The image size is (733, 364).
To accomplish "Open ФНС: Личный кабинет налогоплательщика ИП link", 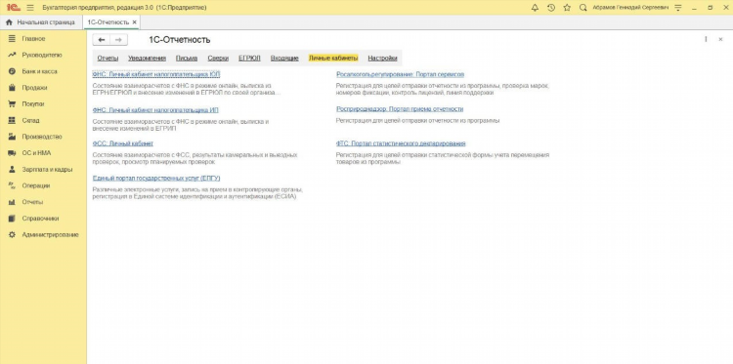I will tap(155, 110).
